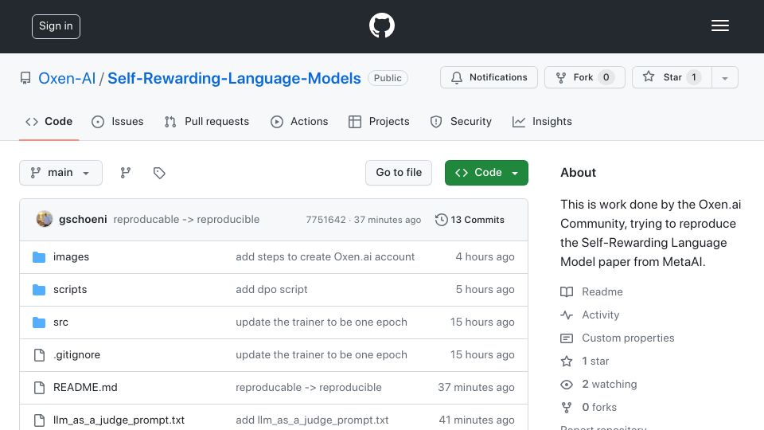Click the llm_as_a_judge_prompt.txt file icon
This screenshot has width=764, height=430.
(40, 420)
